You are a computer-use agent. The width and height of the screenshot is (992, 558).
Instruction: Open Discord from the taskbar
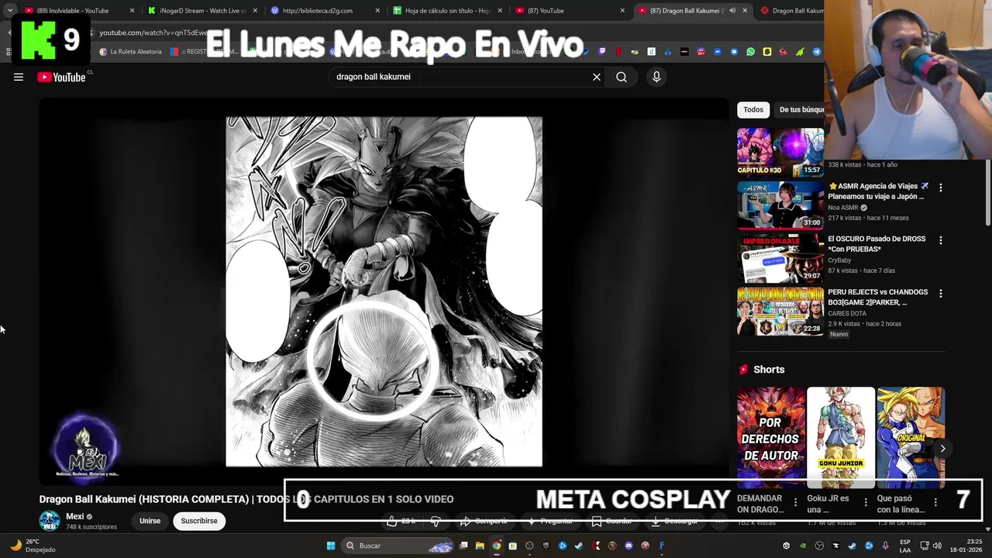click(629, 546)
